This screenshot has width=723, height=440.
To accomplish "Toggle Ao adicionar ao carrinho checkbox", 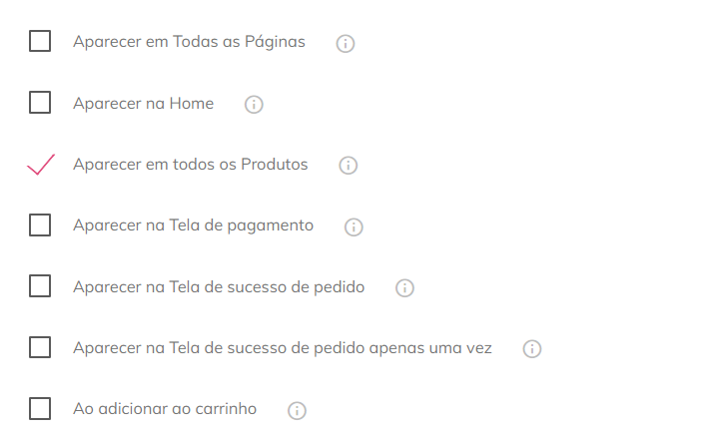I will point(40,409).
